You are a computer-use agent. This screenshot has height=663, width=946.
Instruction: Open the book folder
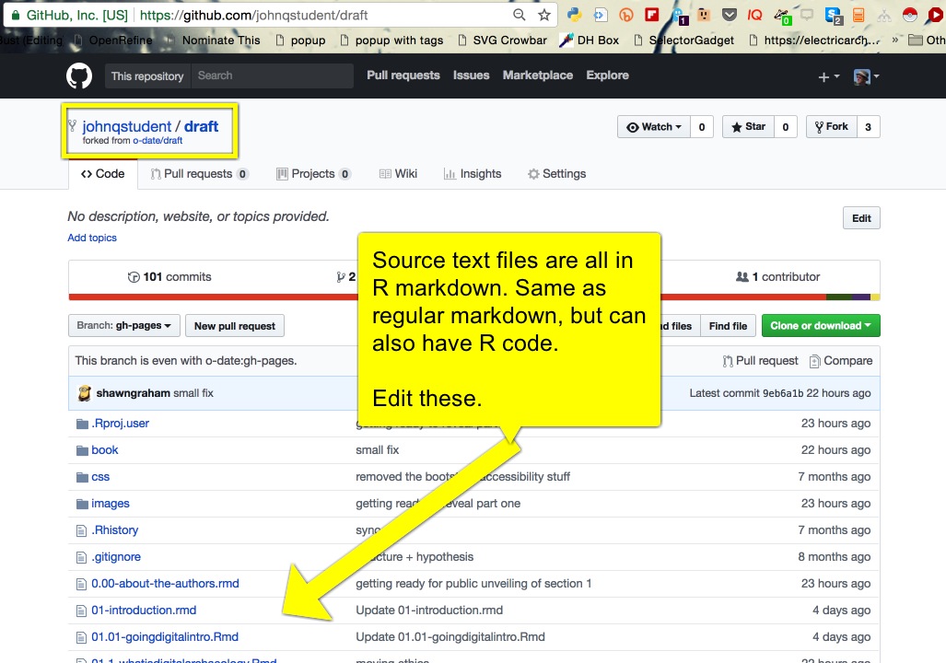pyautogui.click(x=104, y=450)
